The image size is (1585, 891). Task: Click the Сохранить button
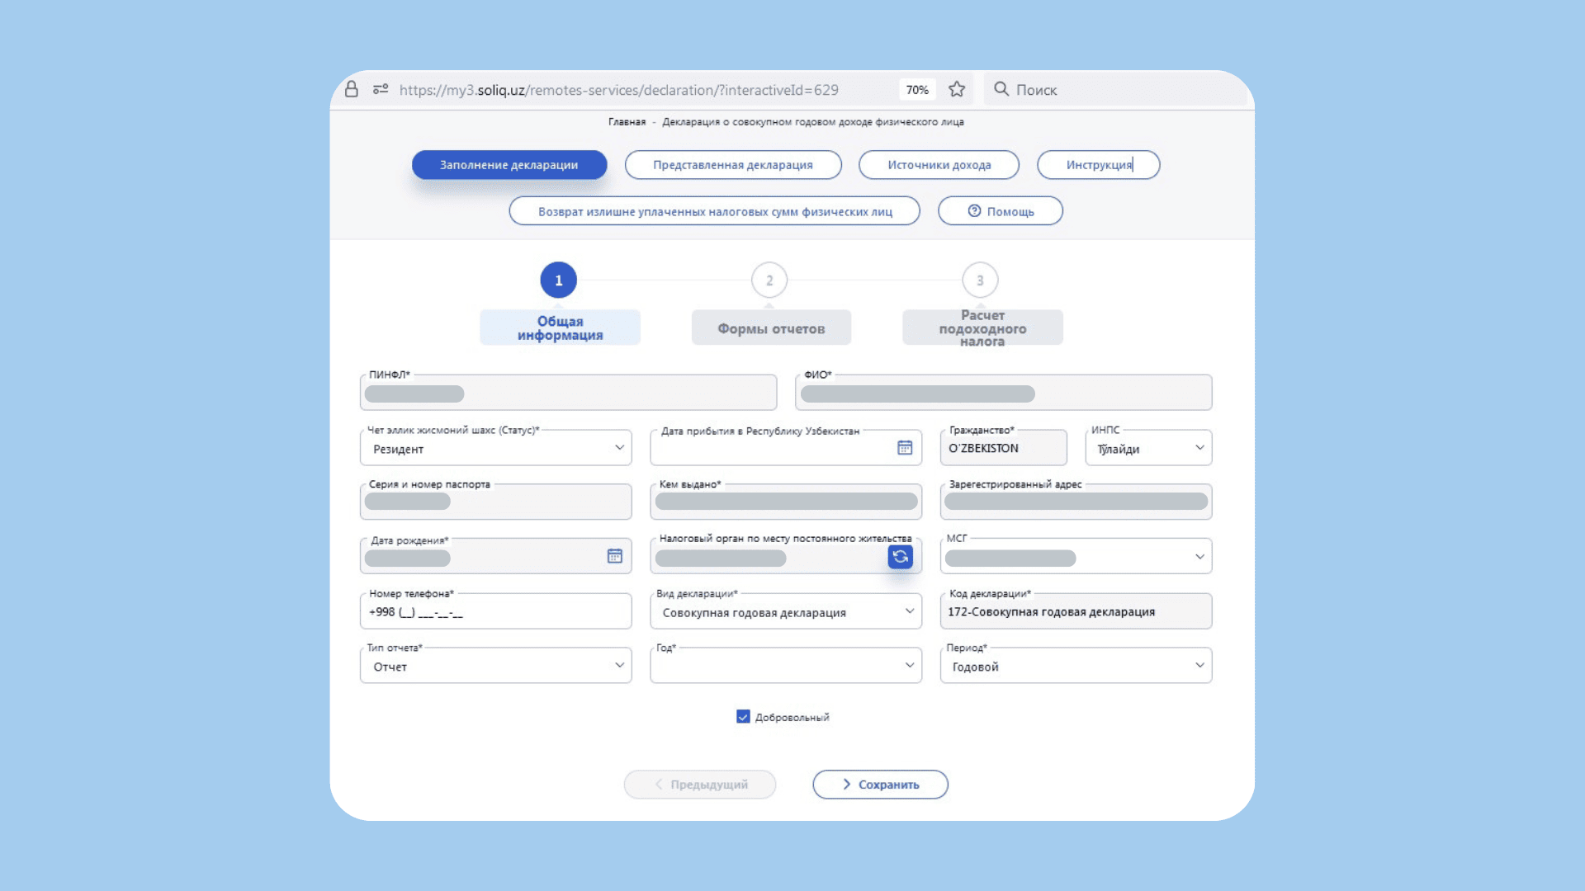(880, 785)
